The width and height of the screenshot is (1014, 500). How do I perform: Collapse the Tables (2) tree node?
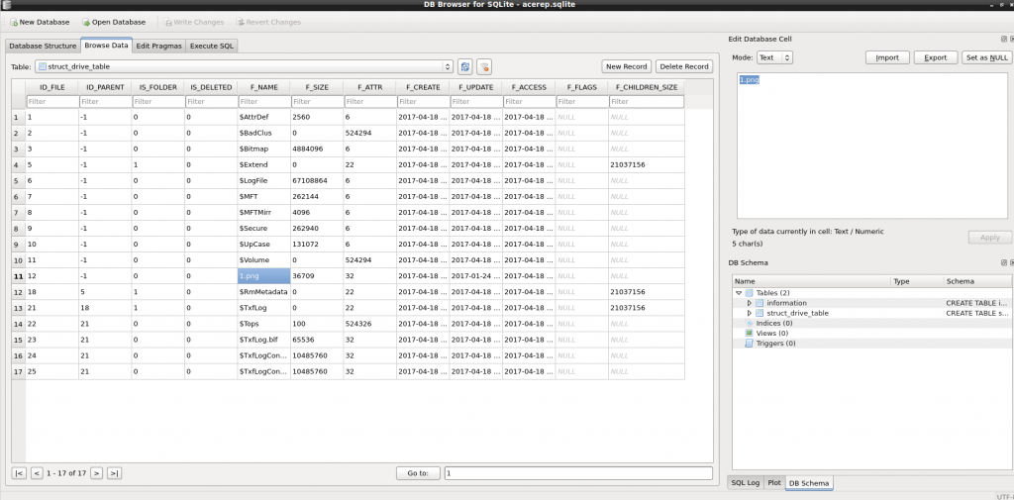point(738,293)
